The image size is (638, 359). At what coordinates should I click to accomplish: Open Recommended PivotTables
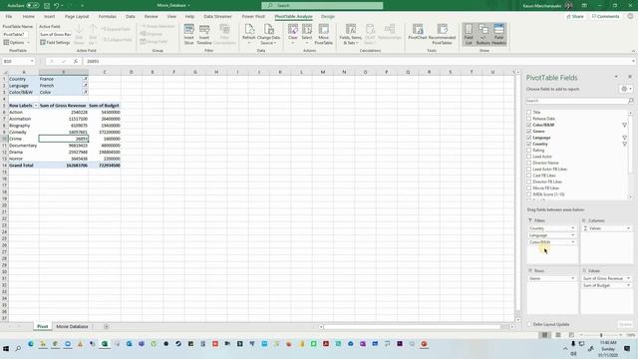coord(442,34)
